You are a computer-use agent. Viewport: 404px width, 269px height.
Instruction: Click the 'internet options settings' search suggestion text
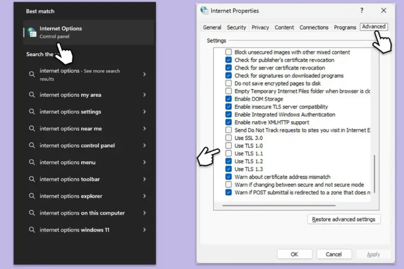70,112
